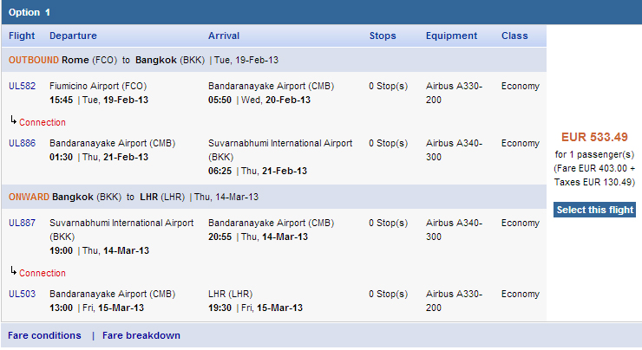Click the first Connection arrow icon
This screenshot has width=642, height=350.
click(x=14, y=120)
